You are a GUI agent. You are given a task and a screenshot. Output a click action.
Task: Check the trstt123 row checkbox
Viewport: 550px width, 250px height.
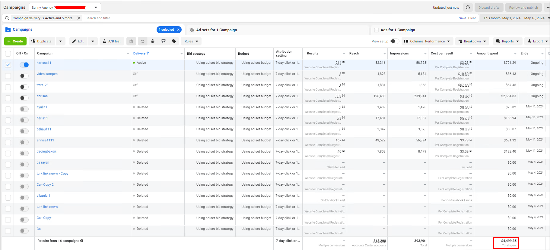tap(8, 87)
